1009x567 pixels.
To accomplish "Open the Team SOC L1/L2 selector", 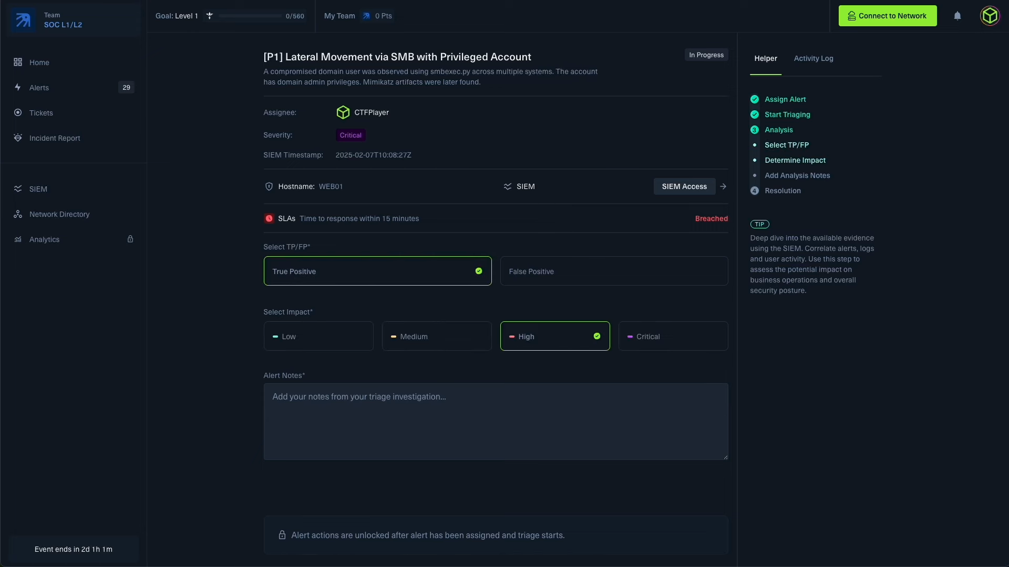I will point(74,20).
